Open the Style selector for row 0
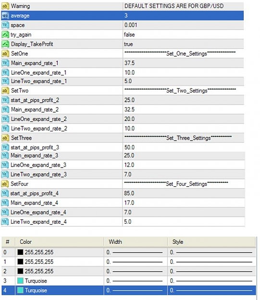260x300 pixels. [x=212, y=252]
